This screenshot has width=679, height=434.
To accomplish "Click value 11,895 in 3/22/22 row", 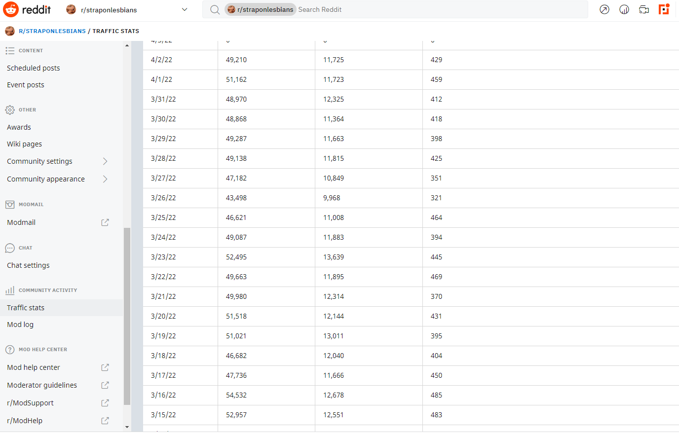I will [334, 277].
